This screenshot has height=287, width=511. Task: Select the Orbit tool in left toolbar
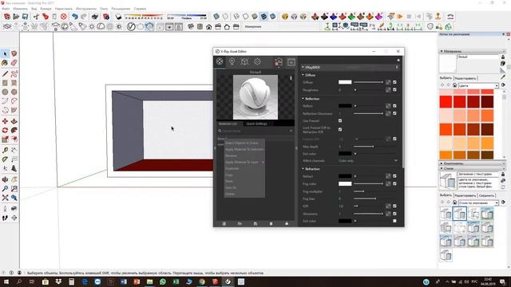click(5, 179)
